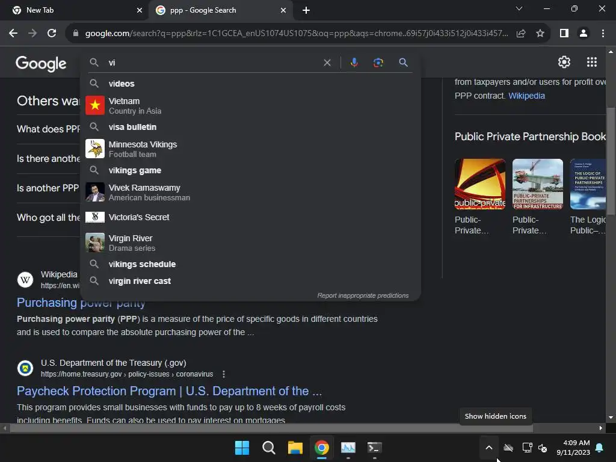Go back to the previous page
Image resolution: width=616 pixels, height=462 pixels.
(x=13, y=34)
